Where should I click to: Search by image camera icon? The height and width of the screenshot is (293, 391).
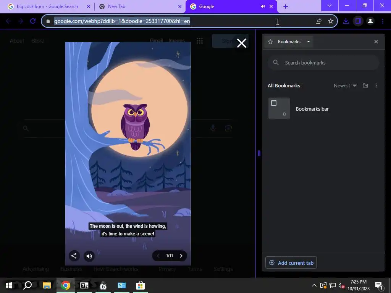tap(228, 128)
